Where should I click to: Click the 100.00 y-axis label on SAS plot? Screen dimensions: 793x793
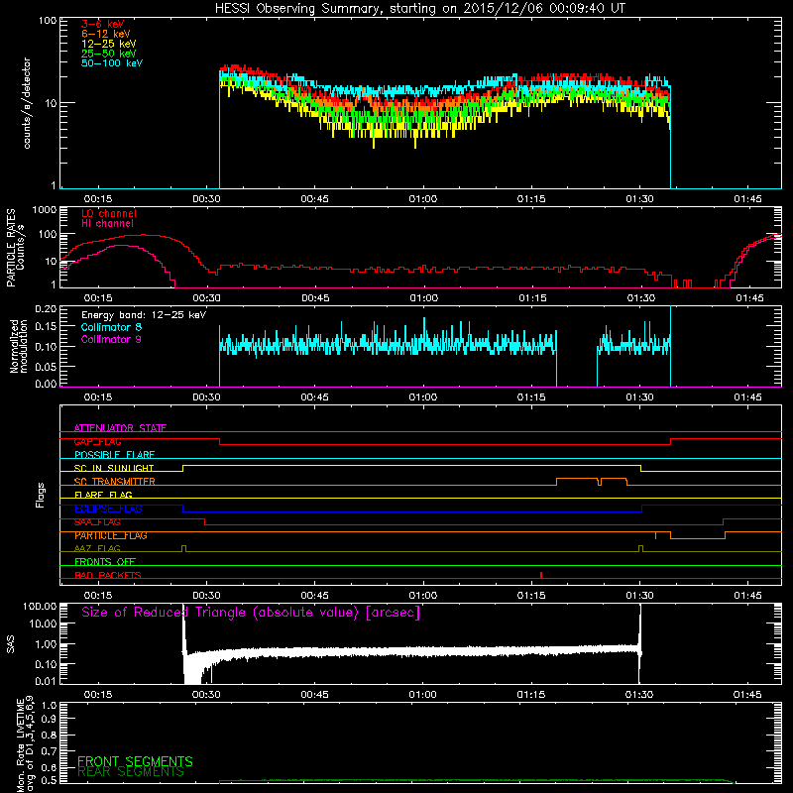(40, 607)
